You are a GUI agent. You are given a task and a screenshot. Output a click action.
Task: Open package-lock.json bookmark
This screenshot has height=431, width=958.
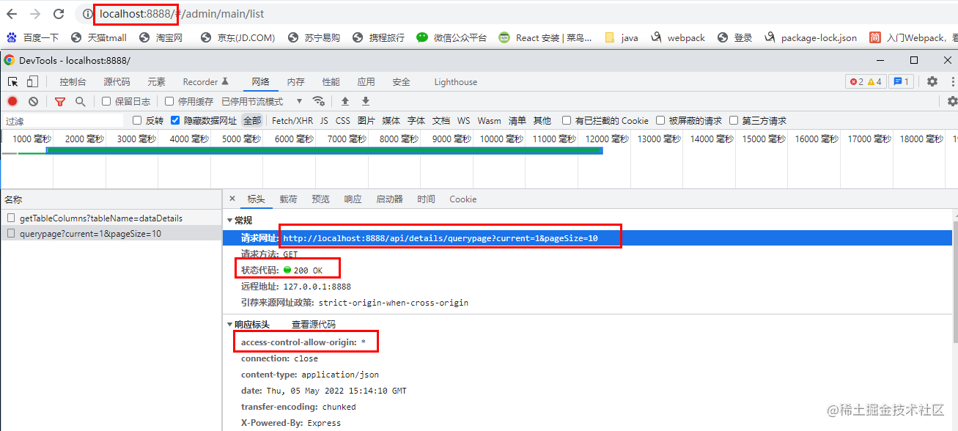(x=811, y=37)
